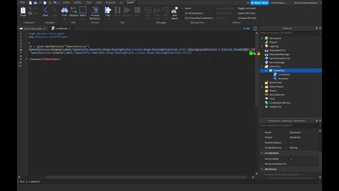Open the FILE menu
Image resolution: width=339 pixels, height=191 pixels.
tap(22, 2)
